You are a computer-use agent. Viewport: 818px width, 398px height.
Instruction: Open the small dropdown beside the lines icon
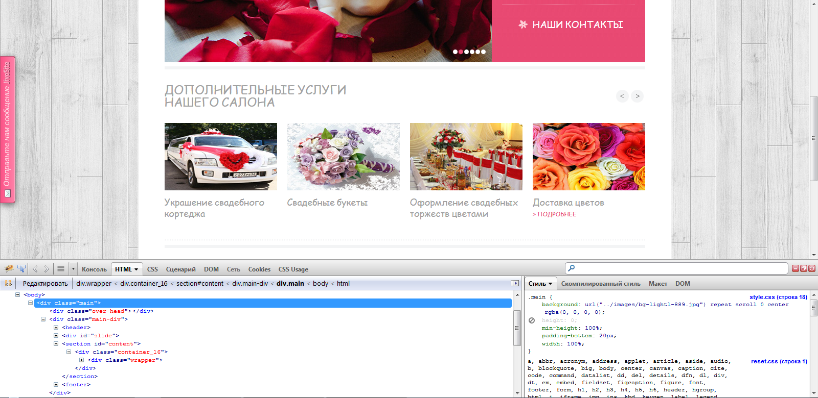click(73, 269)
